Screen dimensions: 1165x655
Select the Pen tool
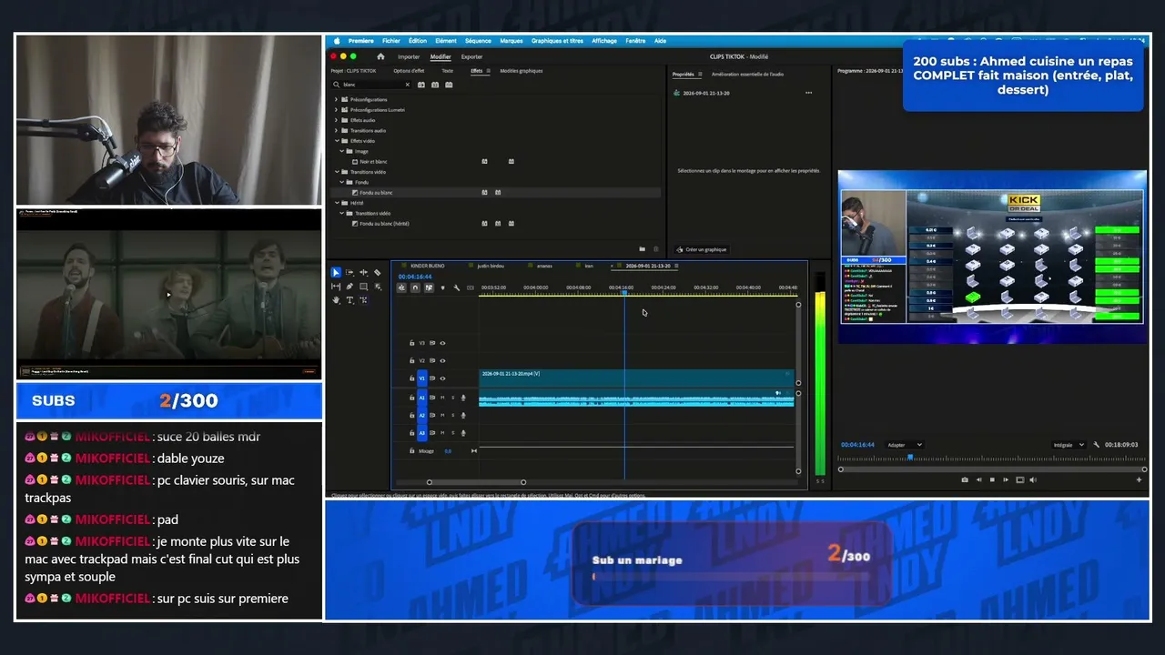(x=349, y=287)
